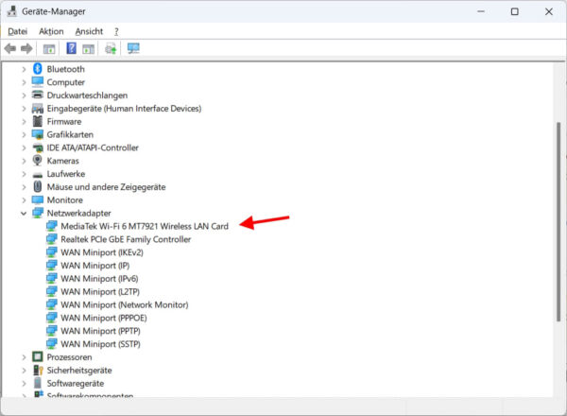Click scan for hardware changes monitor icon

pyautogui.click(x=133, y=48)
